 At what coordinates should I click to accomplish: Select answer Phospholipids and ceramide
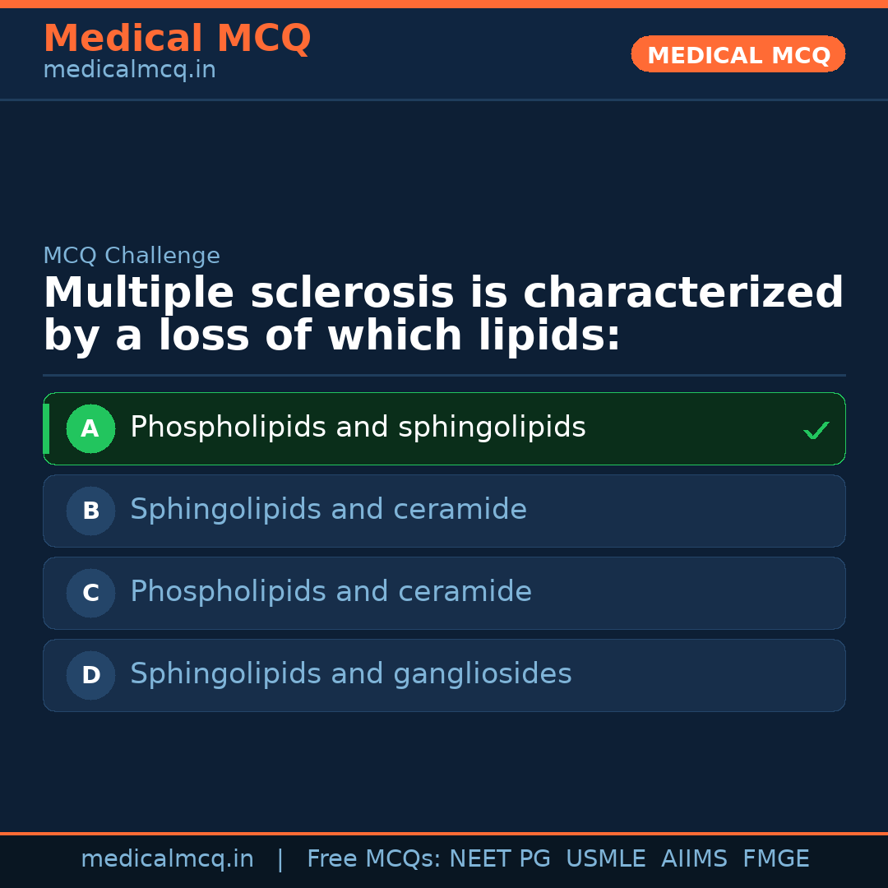point(331,592)
